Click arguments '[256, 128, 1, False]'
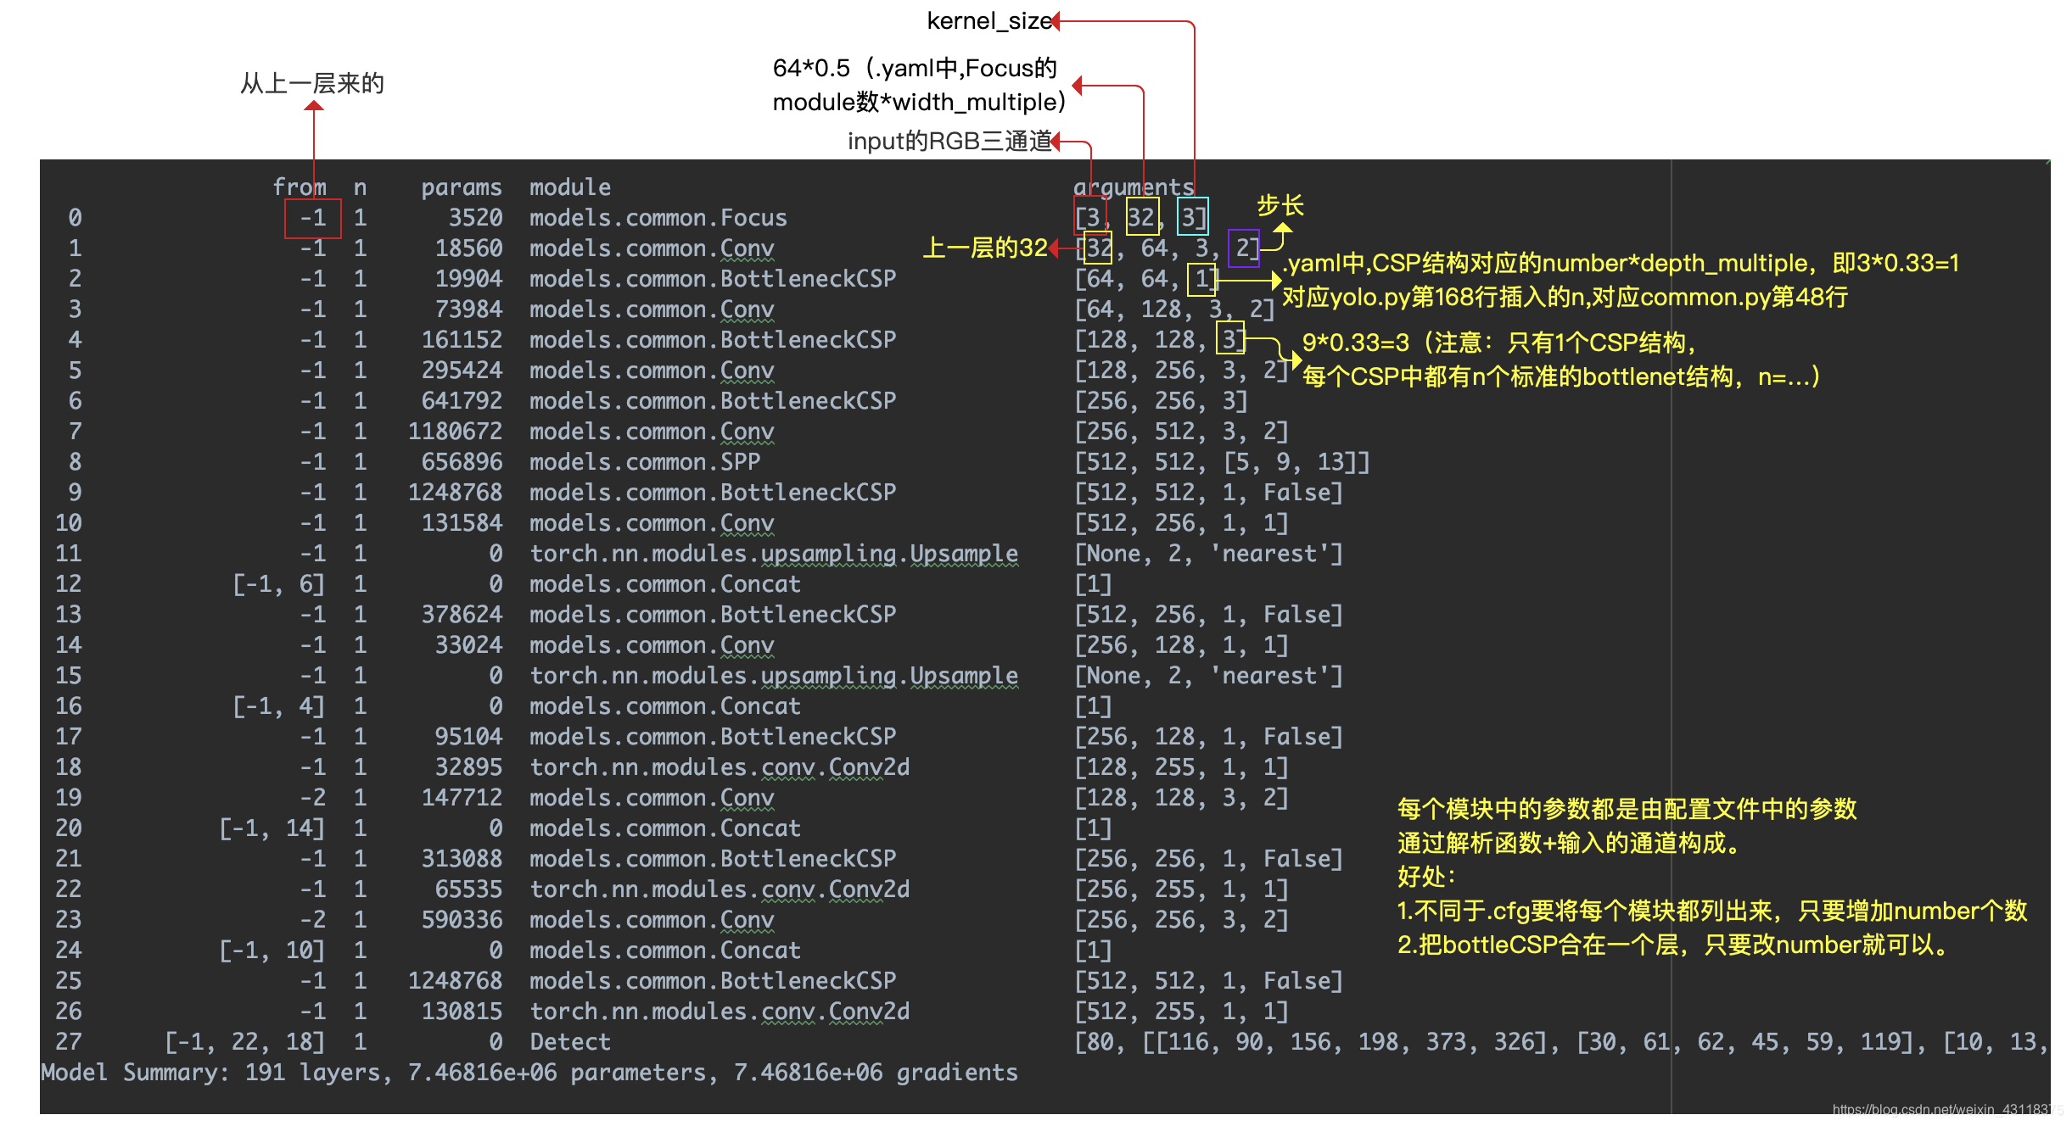Viewport: 2072px width, 1126px height. point(1208,737)
